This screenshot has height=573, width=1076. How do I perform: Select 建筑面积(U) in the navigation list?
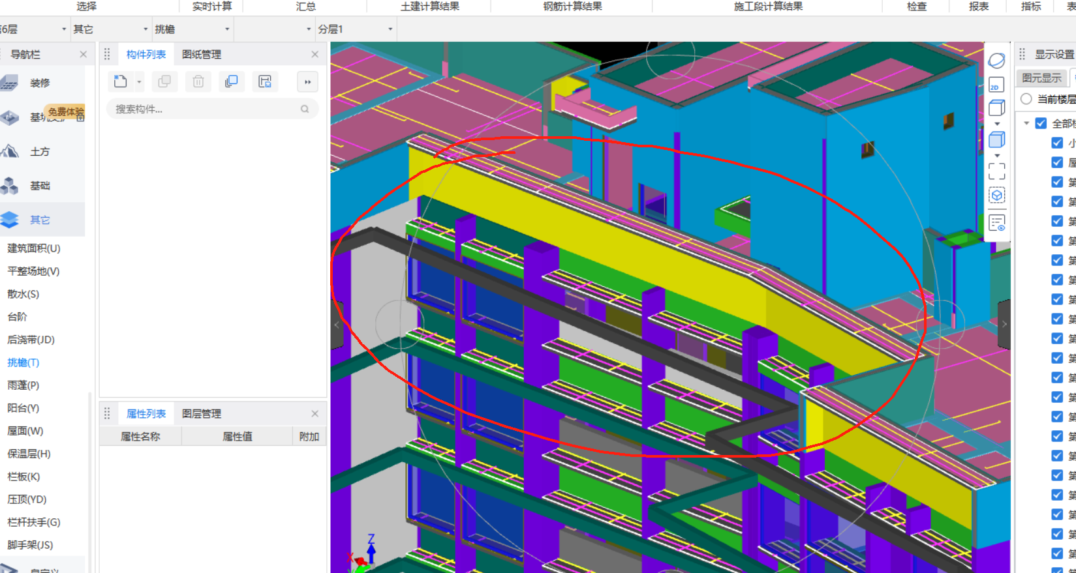coord(34,248)
